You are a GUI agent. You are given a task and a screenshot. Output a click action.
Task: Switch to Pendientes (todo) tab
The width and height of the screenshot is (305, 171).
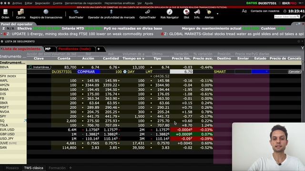74,49
